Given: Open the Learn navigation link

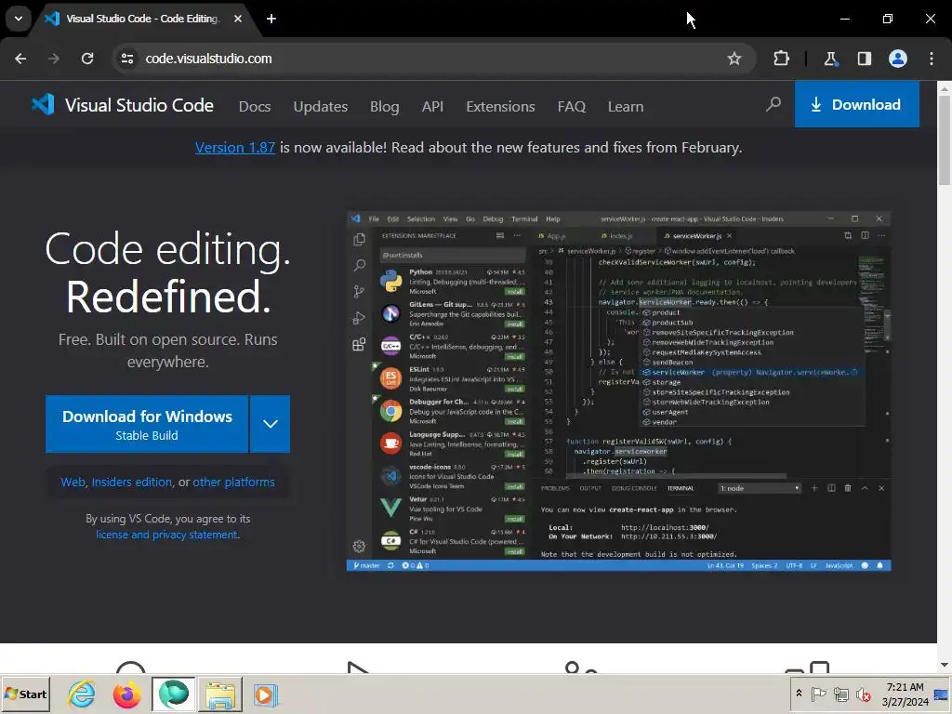Looking at the screenshot, I should [626, 106].
